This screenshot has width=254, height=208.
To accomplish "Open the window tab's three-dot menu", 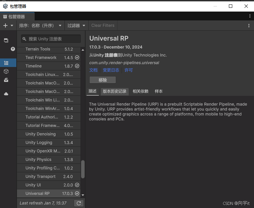I will click(250, 16).
